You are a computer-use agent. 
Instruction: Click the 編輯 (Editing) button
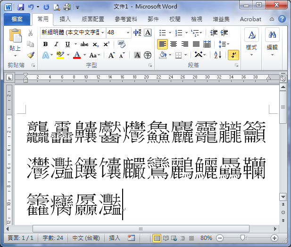point(272,42)
